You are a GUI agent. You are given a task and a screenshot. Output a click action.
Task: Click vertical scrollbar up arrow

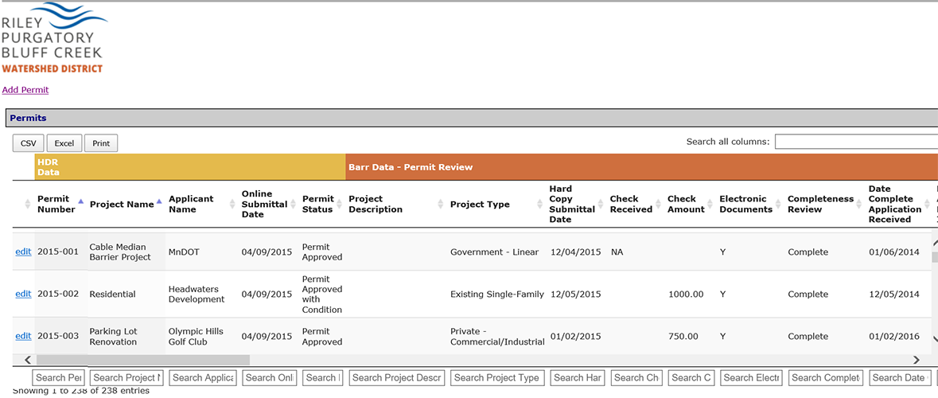tap(934, 243)
